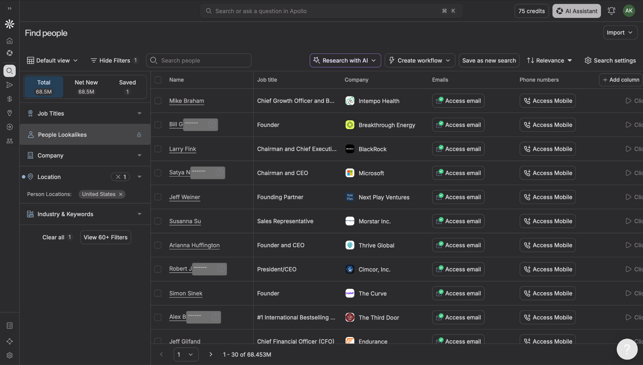This screenshot has width=643, height=365.
Task: Open the Default view dropdown
Action: click(52, 60)
